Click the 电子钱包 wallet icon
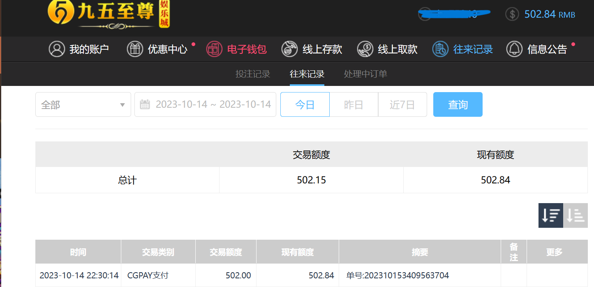The width and height of the screenshot is (594, 287). (x=214, y=49)
